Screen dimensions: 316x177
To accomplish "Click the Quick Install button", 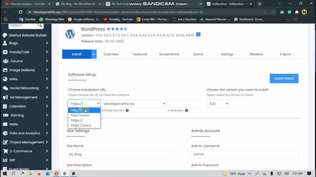I will (284, 79).
